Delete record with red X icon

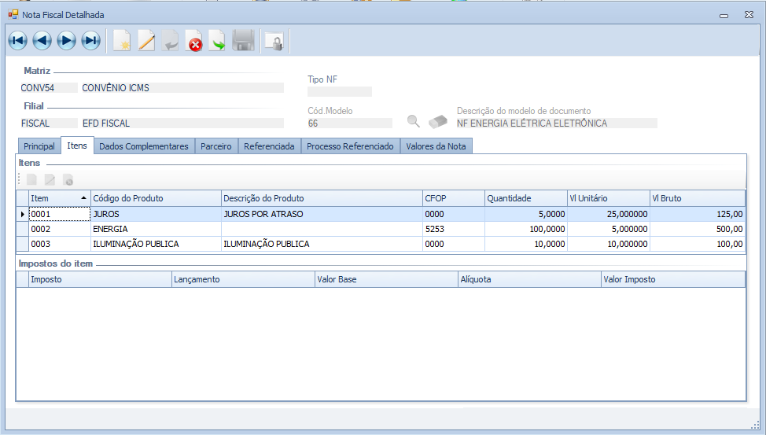pyautogui.click(x=194, y=41)
